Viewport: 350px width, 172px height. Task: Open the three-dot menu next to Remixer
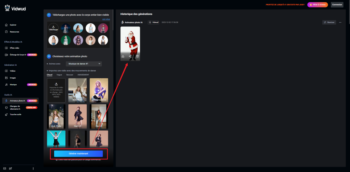point(341,22)
